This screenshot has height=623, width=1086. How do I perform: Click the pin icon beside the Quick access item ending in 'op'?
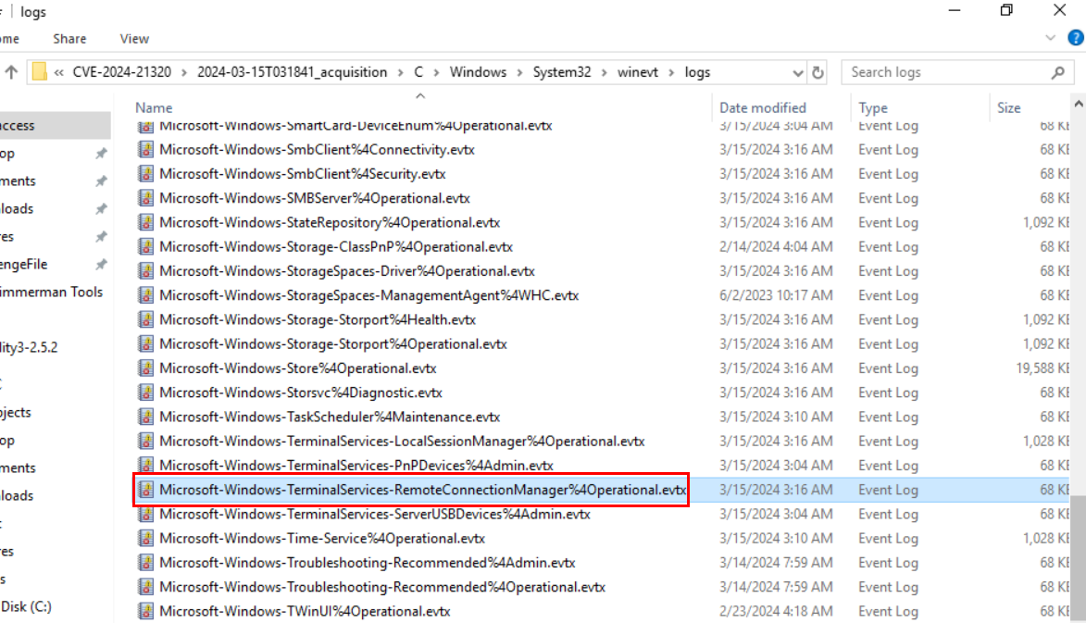(x=101, y=153)
